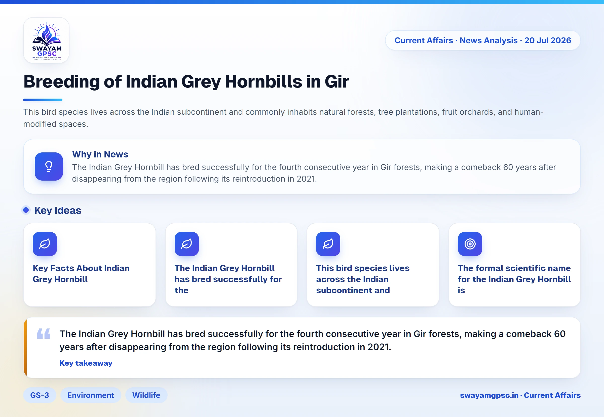Open swayamgpsc.in Current Affairs link
The height and width of the screenshot is (417, 604).
click(520, 395)
